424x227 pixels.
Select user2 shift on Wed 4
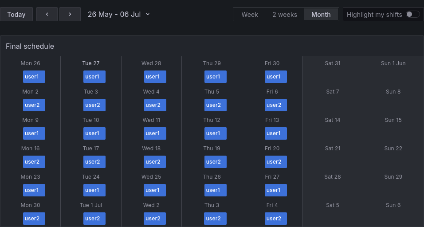click(x=155, y=105)
